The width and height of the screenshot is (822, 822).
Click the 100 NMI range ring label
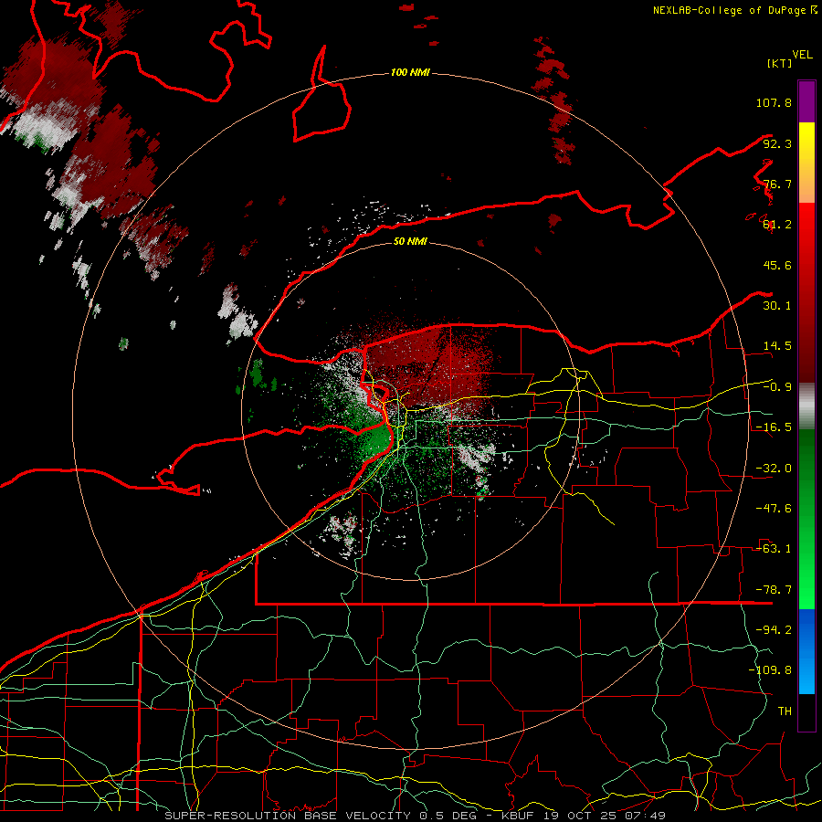410,72
